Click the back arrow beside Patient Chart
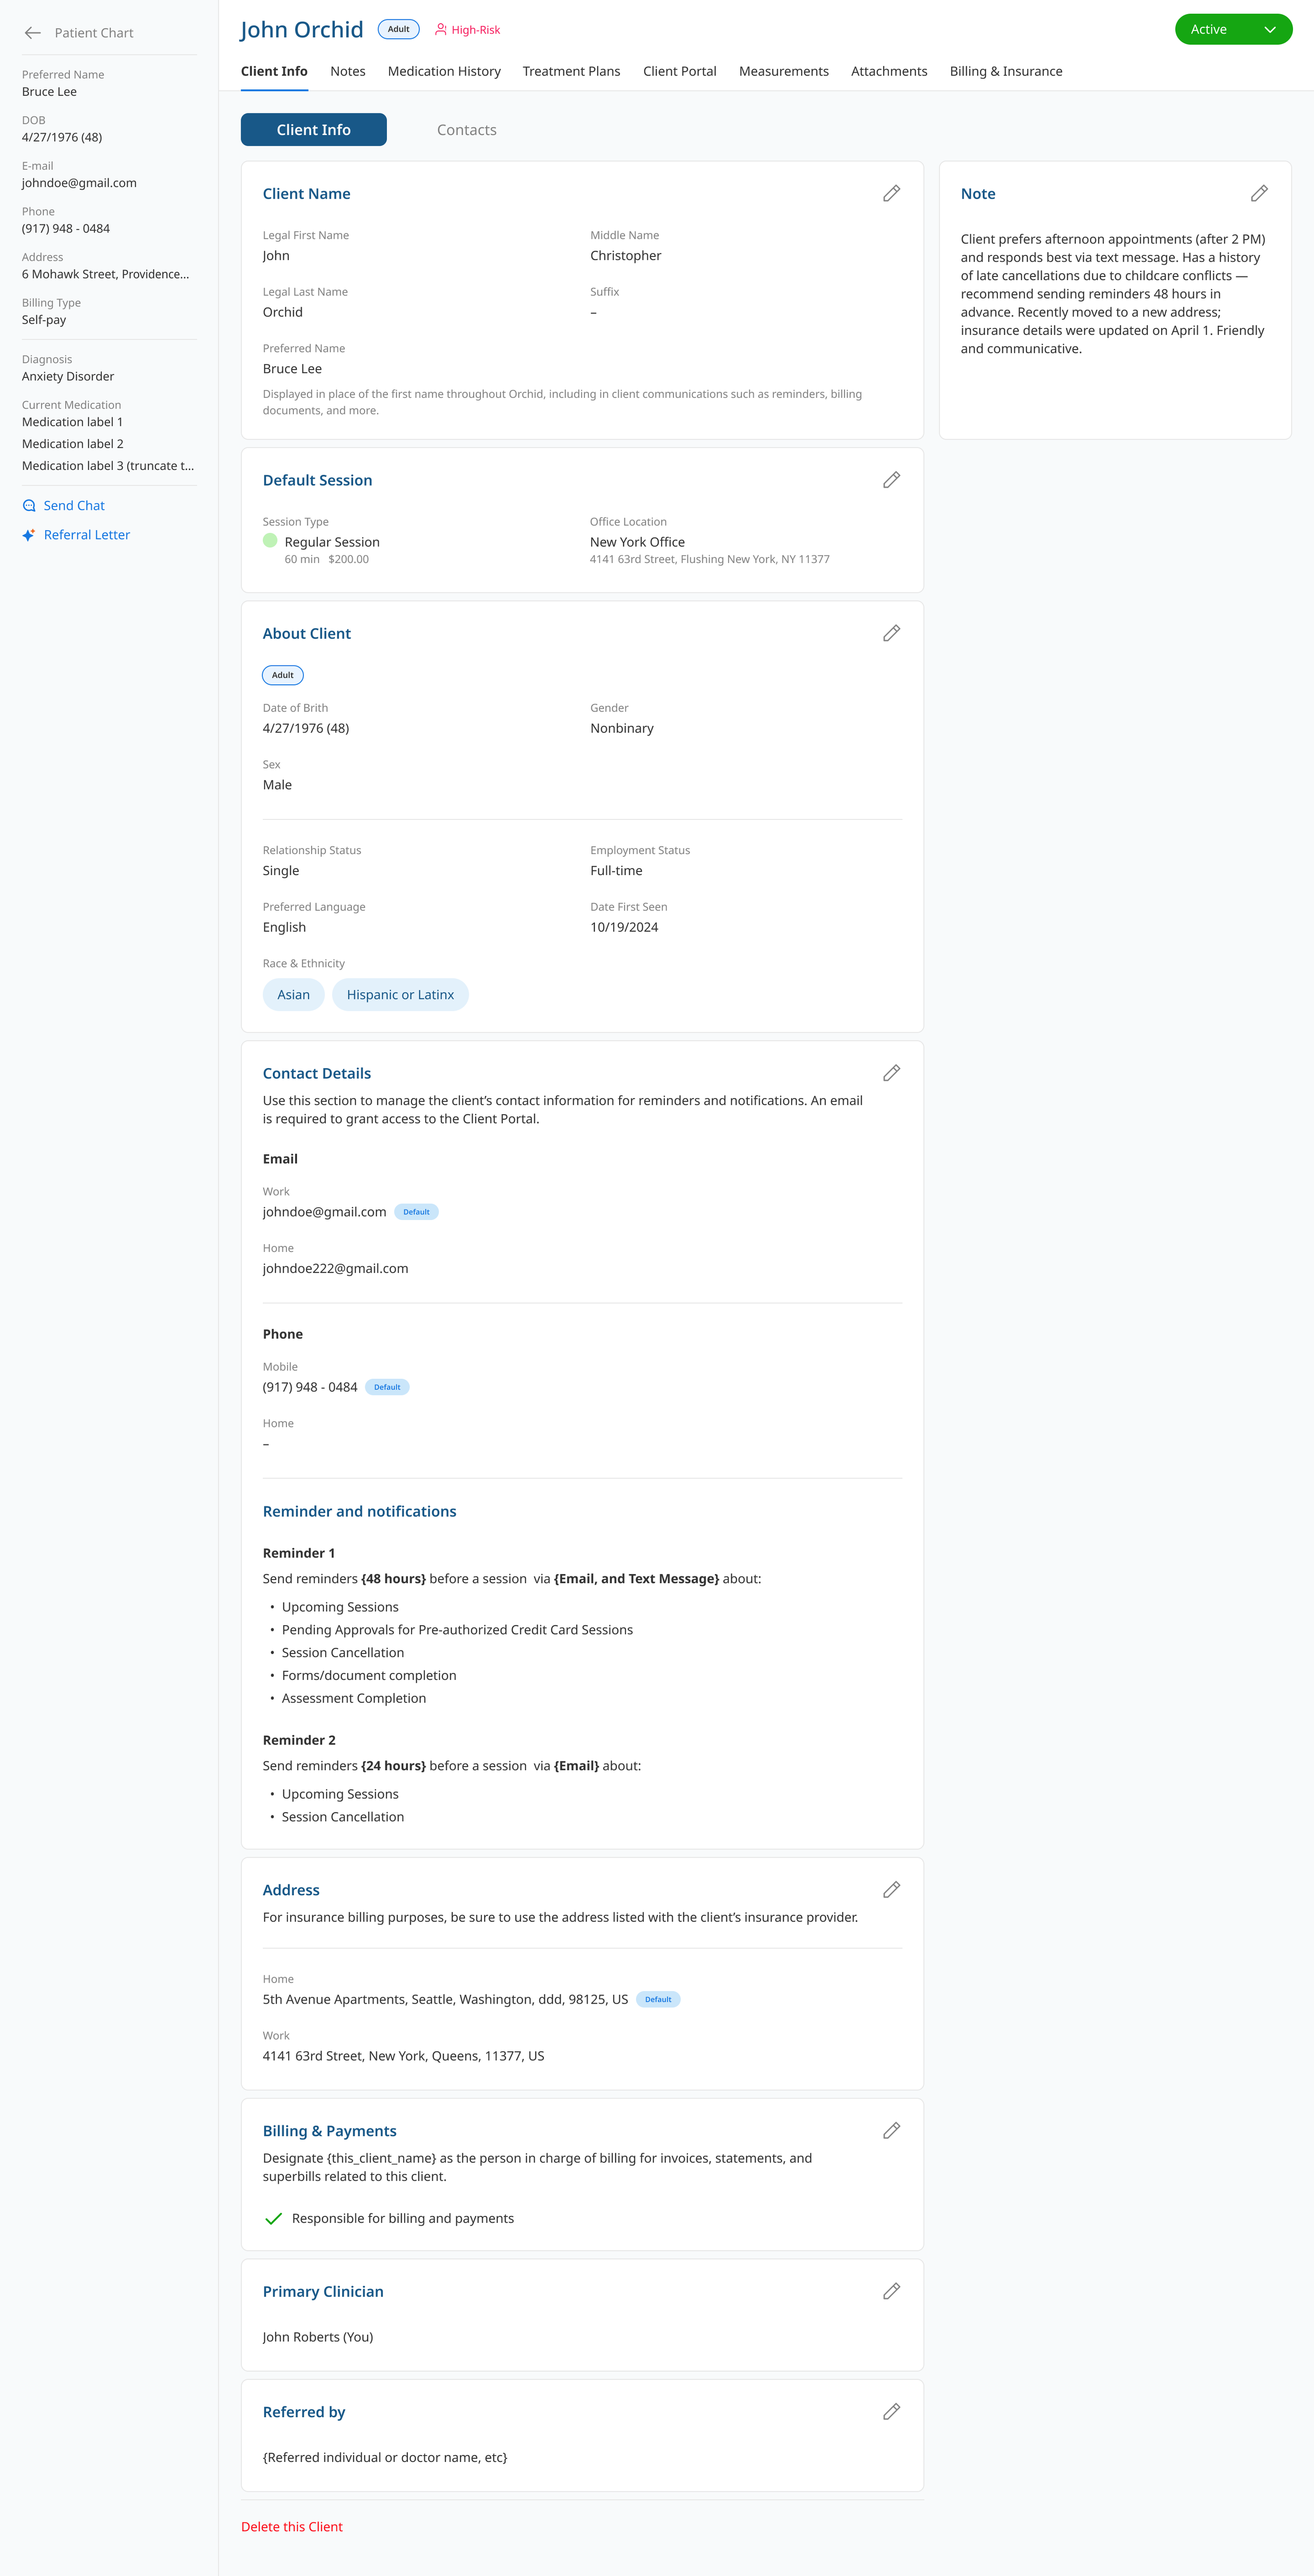Screen dimensions: 1314x2576 [33, 33]
